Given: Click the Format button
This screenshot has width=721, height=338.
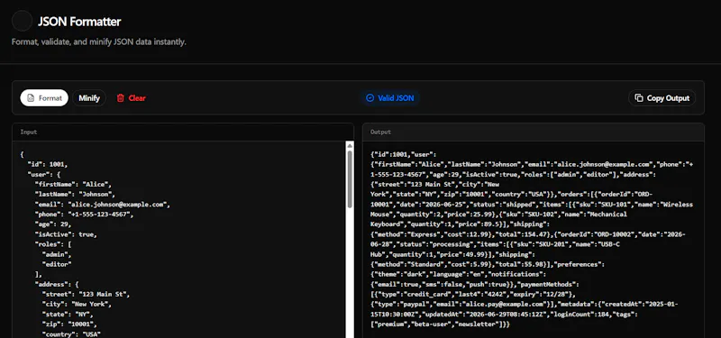Looking at the screenshot, I should [44, 98].
